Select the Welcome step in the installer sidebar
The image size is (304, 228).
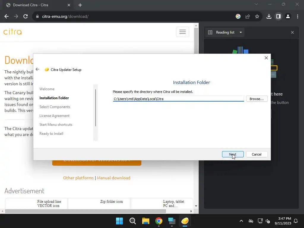coord(47,89)
